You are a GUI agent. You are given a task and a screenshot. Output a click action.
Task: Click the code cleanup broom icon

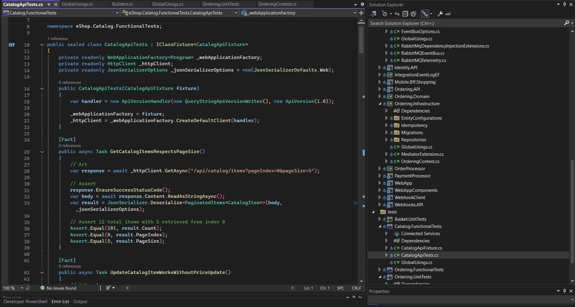tap(108, 288)
